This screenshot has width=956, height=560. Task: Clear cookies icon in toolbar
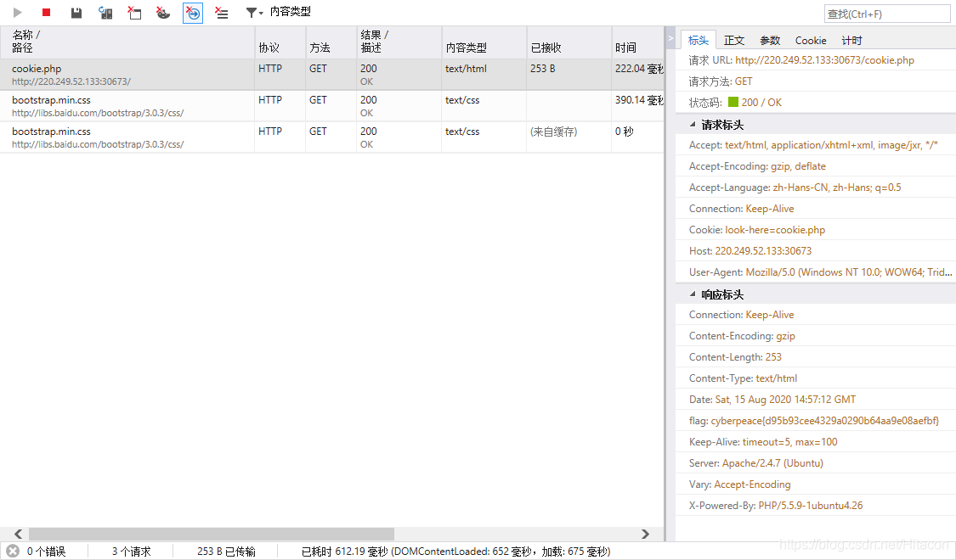pos(163,13)
